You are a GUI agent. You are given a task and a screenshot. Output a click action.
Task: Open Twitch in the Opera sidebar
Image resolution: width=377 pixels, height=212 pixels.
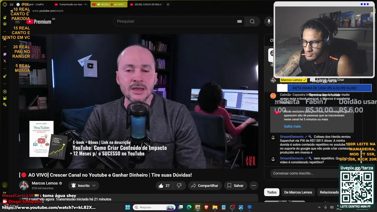(5, 54)
